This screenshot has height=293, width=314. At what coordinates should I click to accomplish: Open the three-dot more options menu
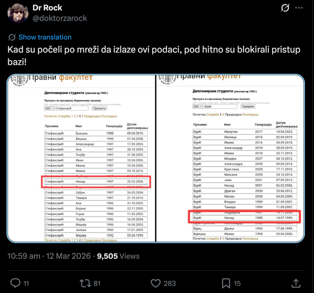(x=299, y=8)
